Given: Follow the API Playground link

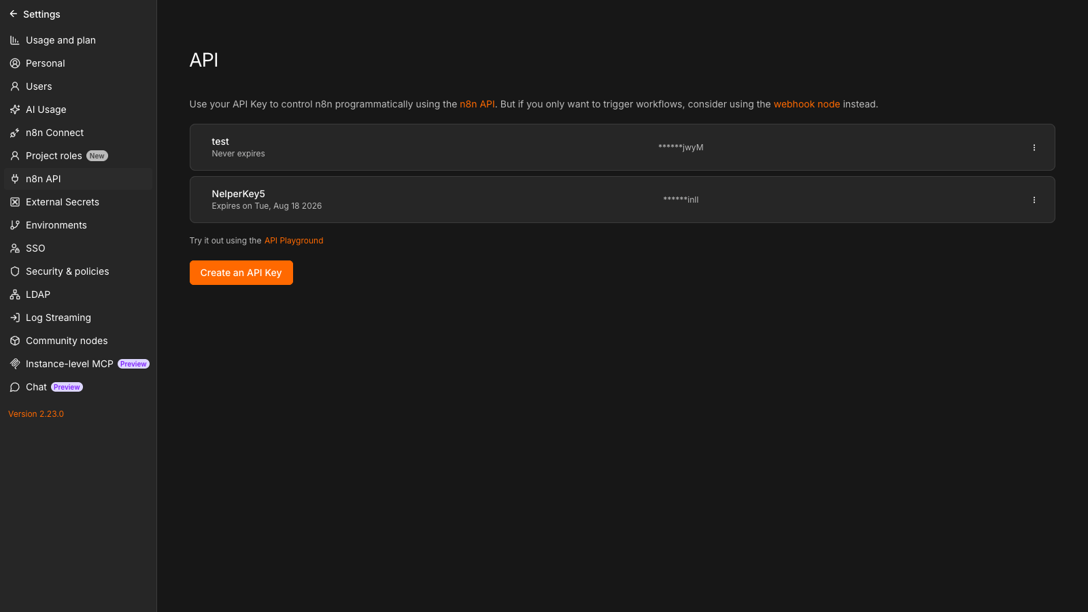Looking at the screenshot, I should 294,241.
